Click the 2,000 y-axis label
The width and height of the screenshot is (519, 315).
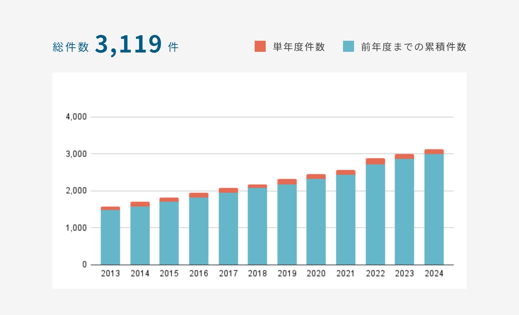pyautogui.click(x=76, y=191)
